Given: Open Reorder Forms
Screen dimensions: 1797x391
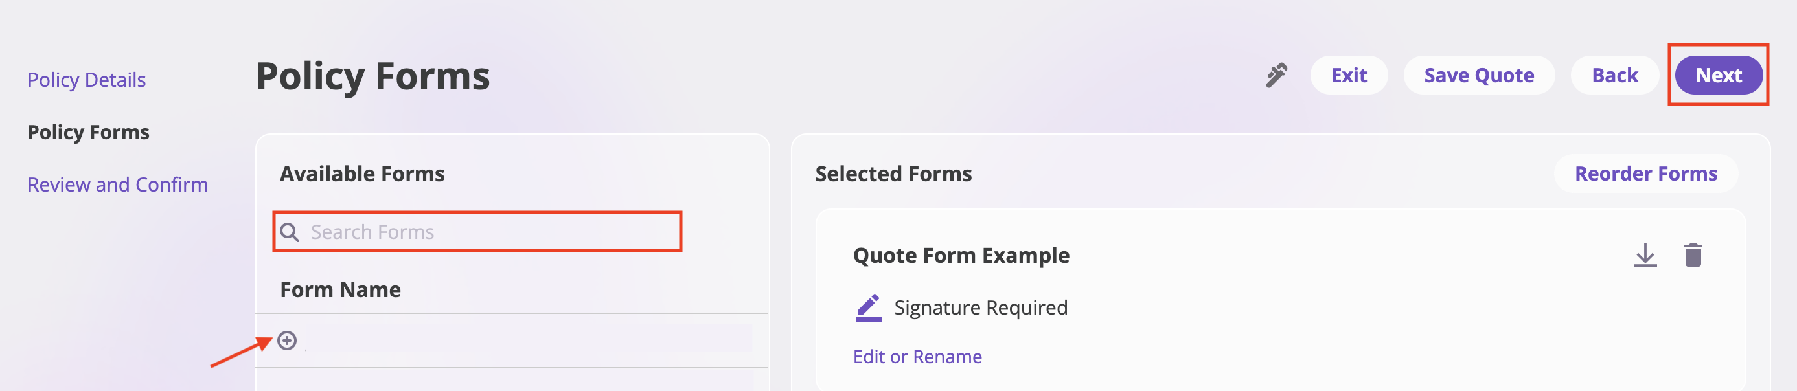Looking at the screenshot, I should [x=1646, y=173].
